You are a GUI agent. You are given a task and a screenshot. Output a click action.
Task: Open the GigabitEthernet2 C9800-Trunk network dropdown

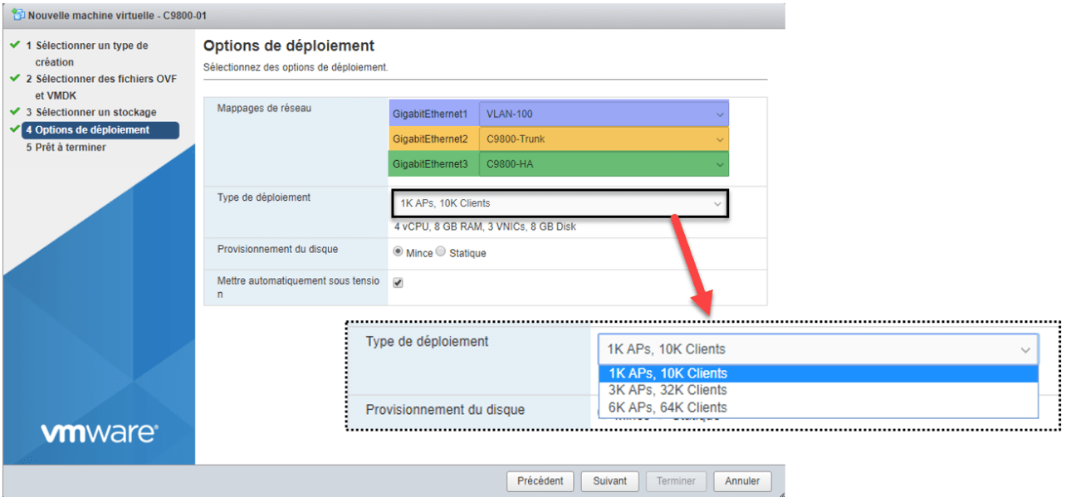(602, 139)
